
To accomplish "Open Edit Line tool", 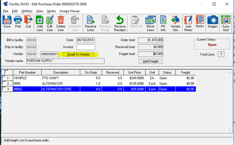I will 50,23.
